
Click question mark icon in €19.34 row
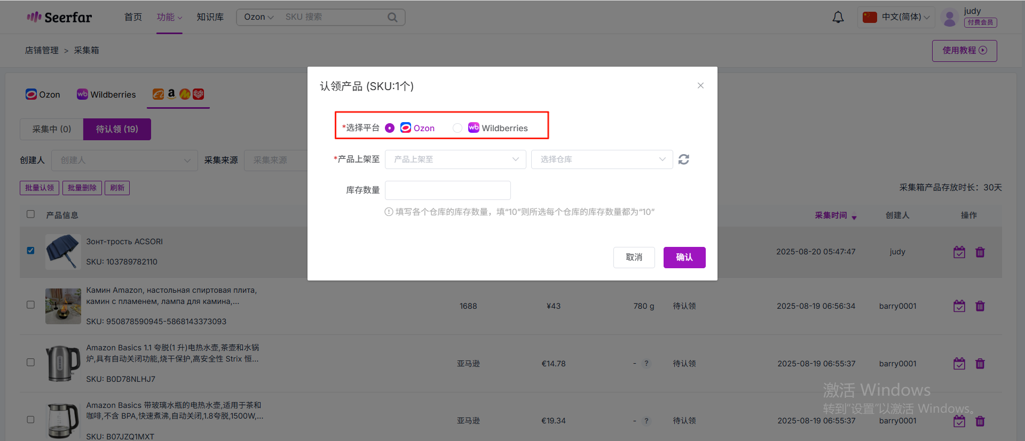point(646,421)
